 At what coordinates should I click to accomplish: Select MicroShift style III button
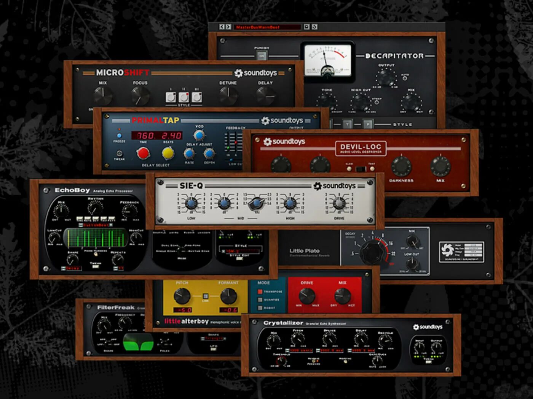pos(197,97)
